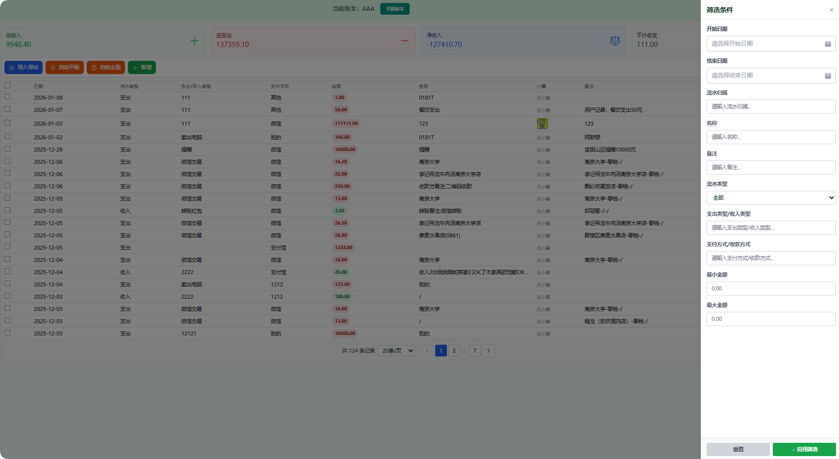Expand the transaction type dropdown showing 全部
This screenshot has height=459, width=839.
click(x=771, y=198)
